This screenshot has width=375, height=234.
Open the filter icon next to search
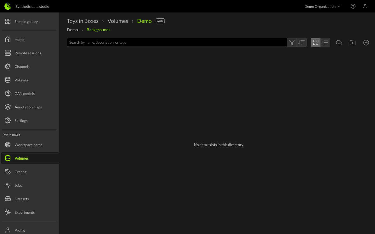(292, 42)
